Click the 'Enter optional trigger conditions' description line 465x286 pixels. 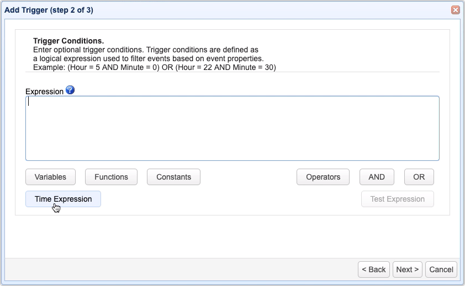[145, 50]
